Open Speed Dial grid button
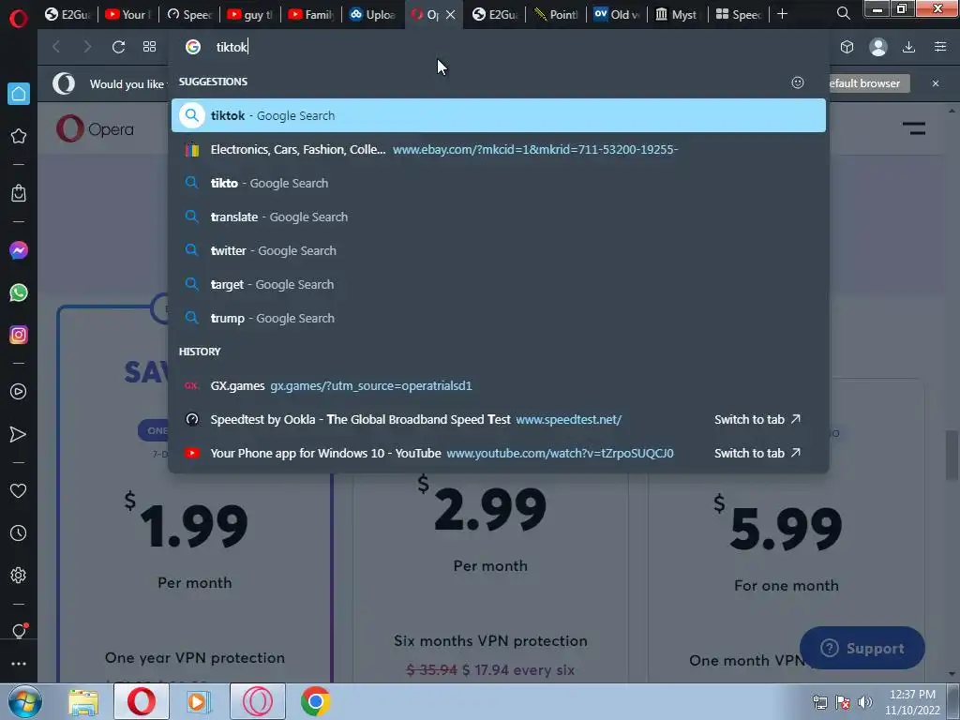Viewport: 960px width, 720px height. click(x=149, y=47)
